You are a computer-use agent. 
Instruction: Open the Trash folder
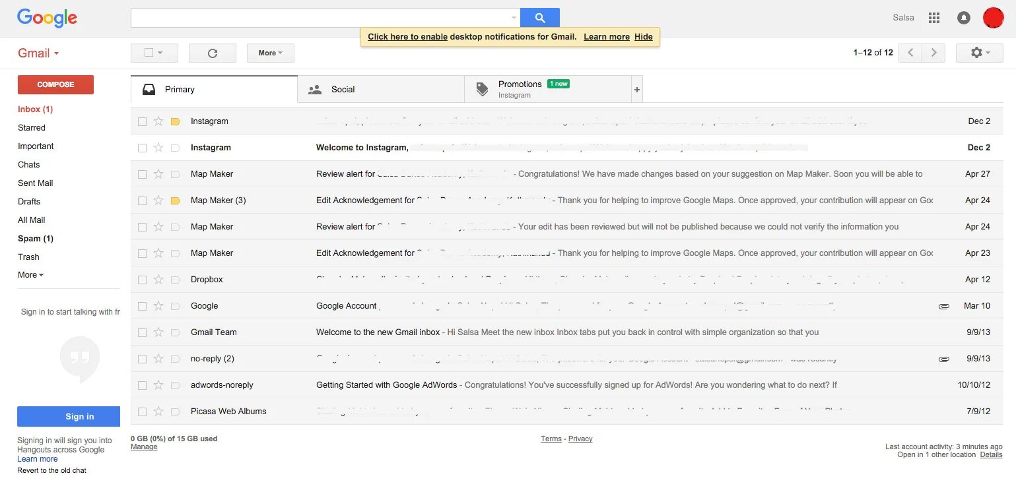coord(28,257)
